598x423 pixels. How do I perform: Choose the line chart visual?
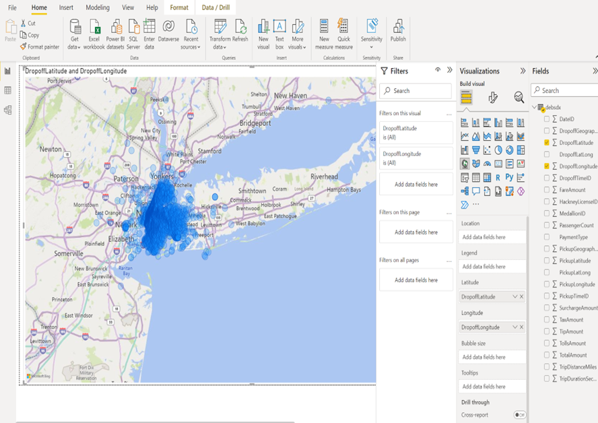[x=465, y=136]
